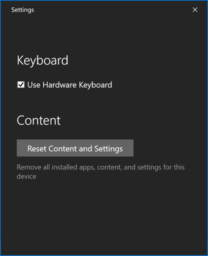Click the Content section heading
This screenshot has height=256, width=208.
coord(39,121)
